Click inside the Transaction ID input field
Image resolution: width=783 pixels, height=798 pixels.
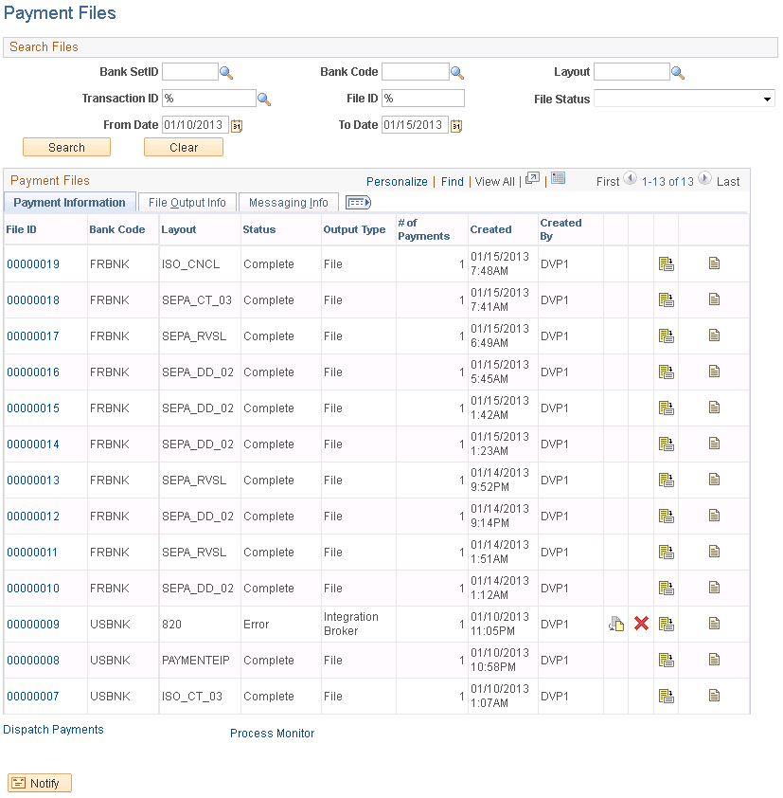point(208,98)
